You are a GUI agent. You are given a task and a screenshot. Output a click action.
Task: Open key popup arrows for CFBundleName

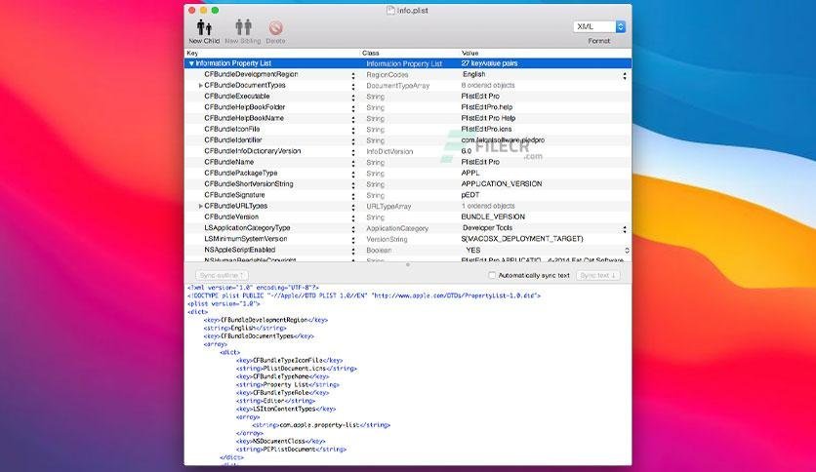tap(353, 163)
